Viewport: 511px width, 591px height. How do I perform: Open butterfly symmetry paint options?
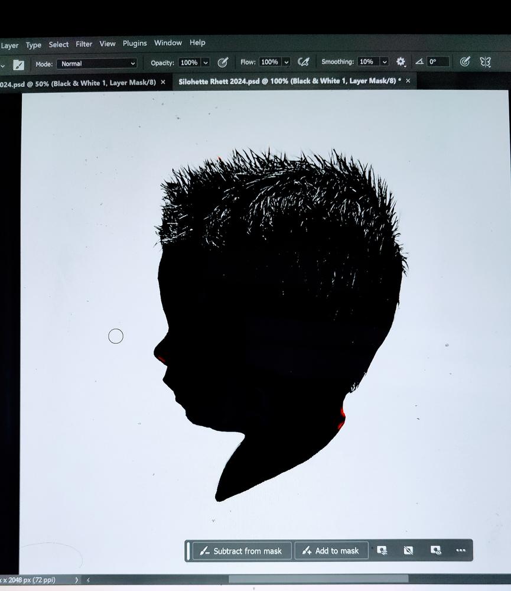coord(486,61)
